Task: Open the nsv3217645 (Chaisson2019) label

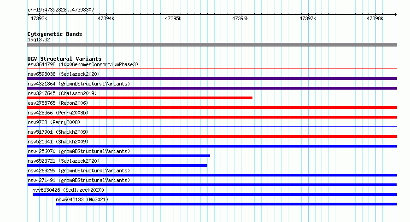Action: [x=62, y=93]
